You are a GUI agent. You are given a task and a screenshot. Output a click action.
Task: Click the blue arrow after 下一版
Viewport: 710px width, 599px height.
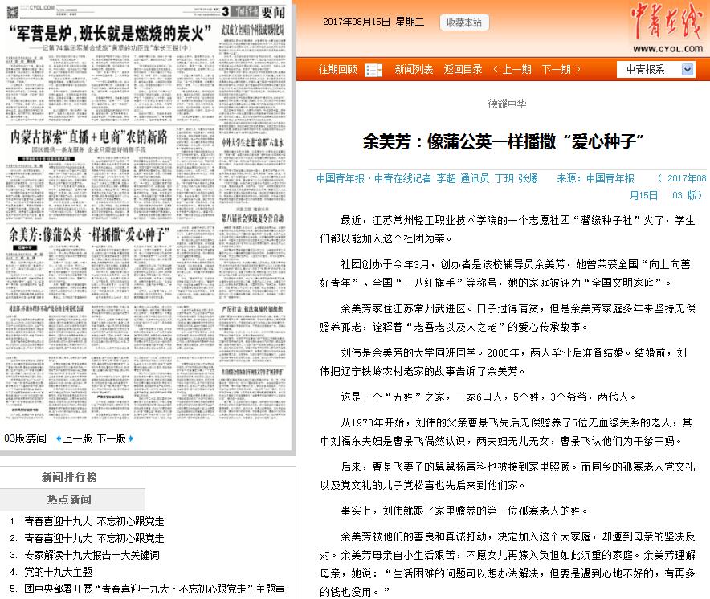coord(131,438)
